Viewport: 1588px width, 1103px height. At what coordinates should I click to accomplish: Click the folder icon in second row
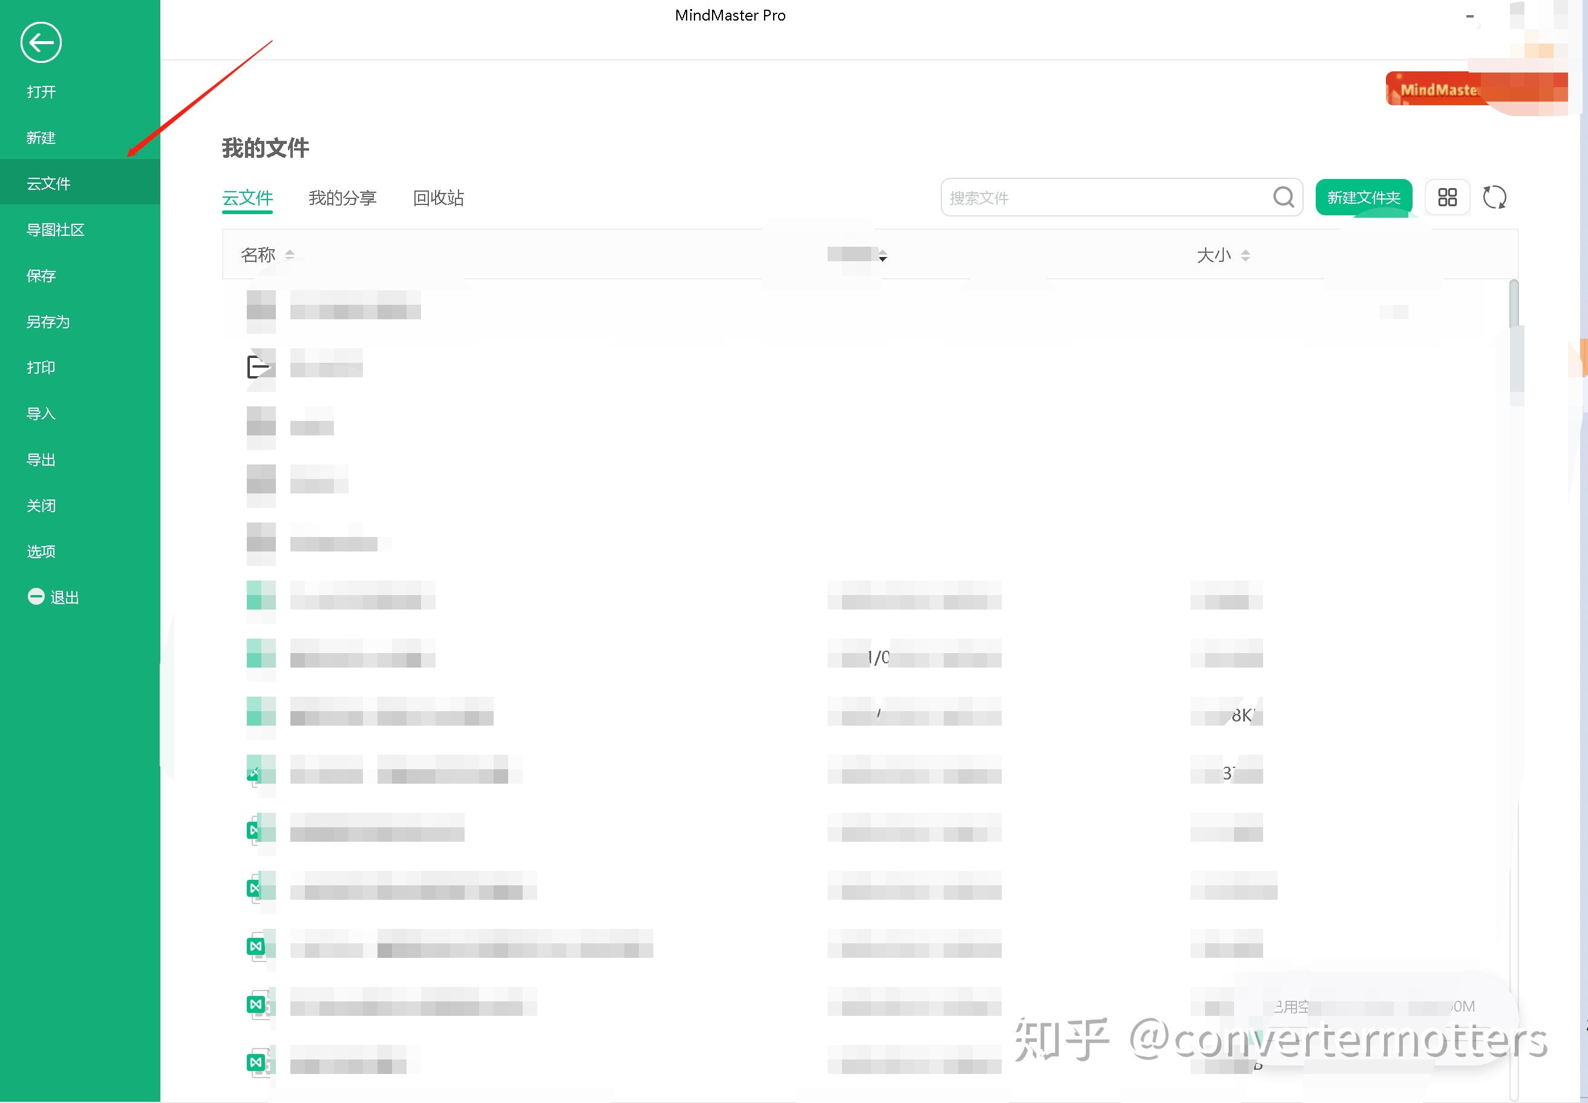point(258,366)
